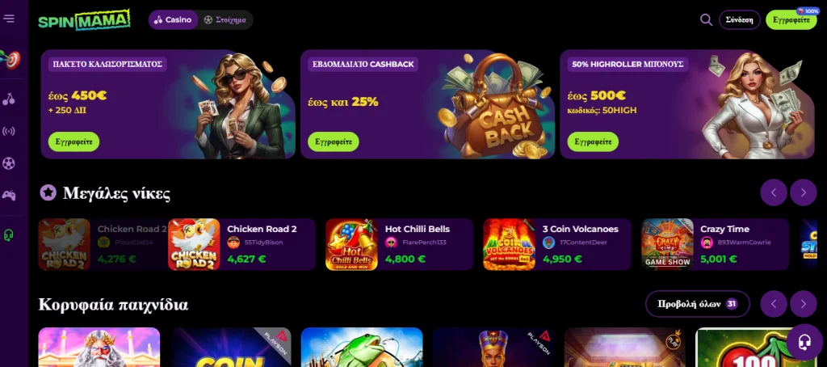This screenshot has width=827, height=367.
Task: Show previous big wins with the left arrow
Action: click(x=774, y=192)
